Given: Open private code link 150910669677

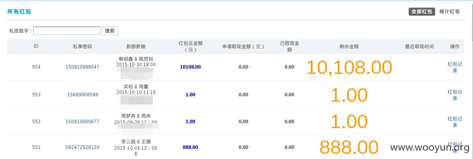Looking at the screenshot, I should [82, 122].
